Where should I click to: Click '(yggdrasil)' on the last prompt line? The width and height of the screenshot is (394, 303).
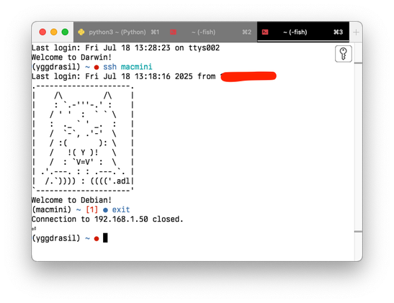pyautogui.click(x=55, y=238)
